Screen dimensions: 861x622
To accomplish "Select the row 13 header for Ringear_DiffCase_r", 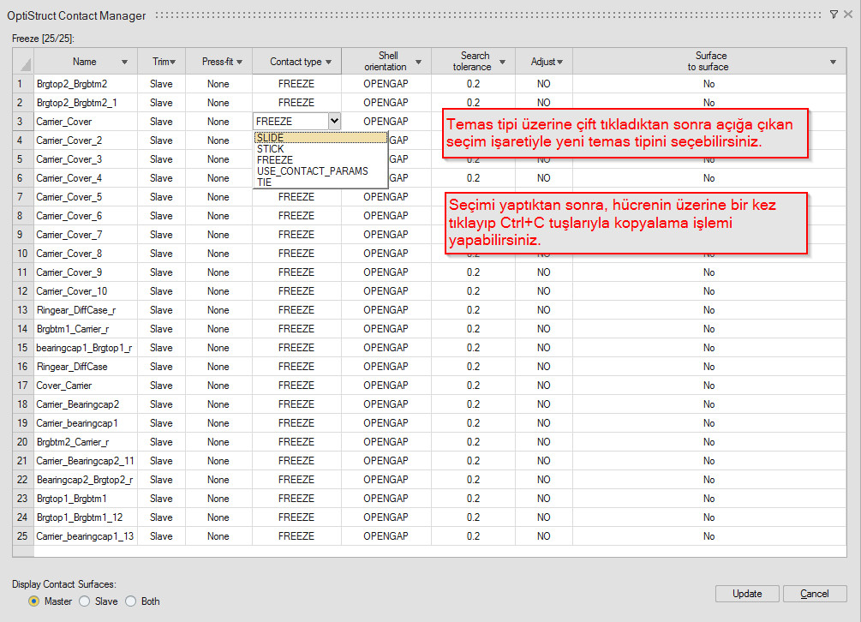I will click(x=22, y=310).
